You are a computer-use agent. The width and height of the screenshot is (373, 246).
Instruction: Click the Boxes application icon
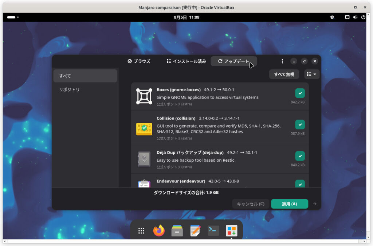(x=144, y=96)
